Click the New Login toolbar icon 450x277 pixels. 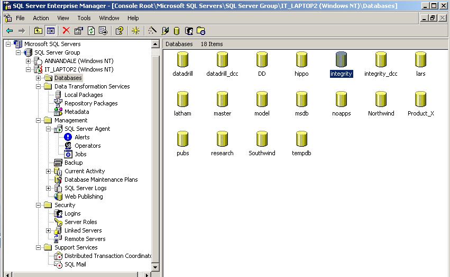[189, 31]
